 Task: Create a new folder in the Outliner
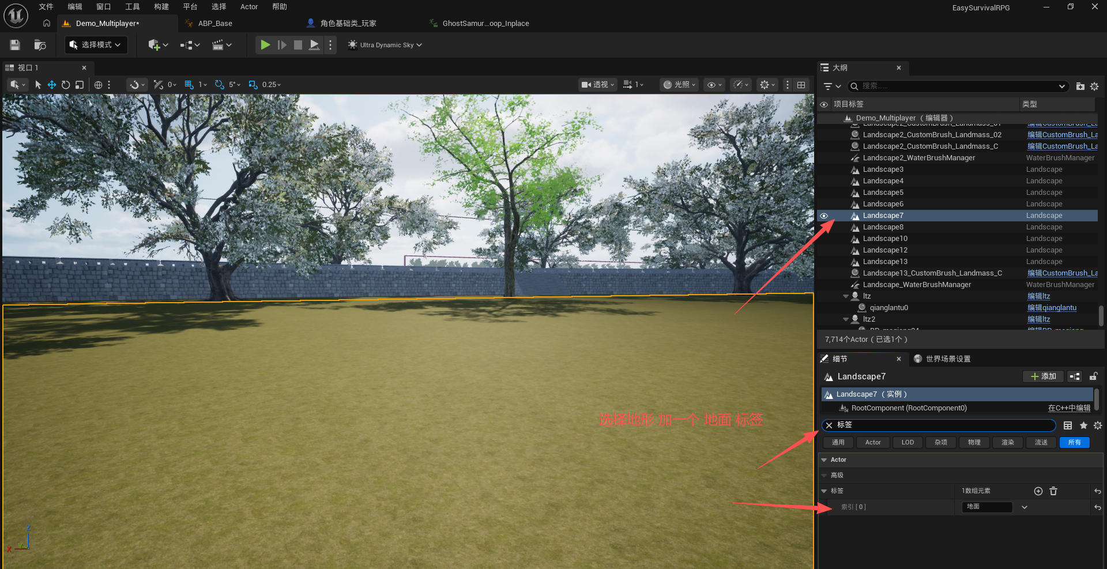[1080, 86]
